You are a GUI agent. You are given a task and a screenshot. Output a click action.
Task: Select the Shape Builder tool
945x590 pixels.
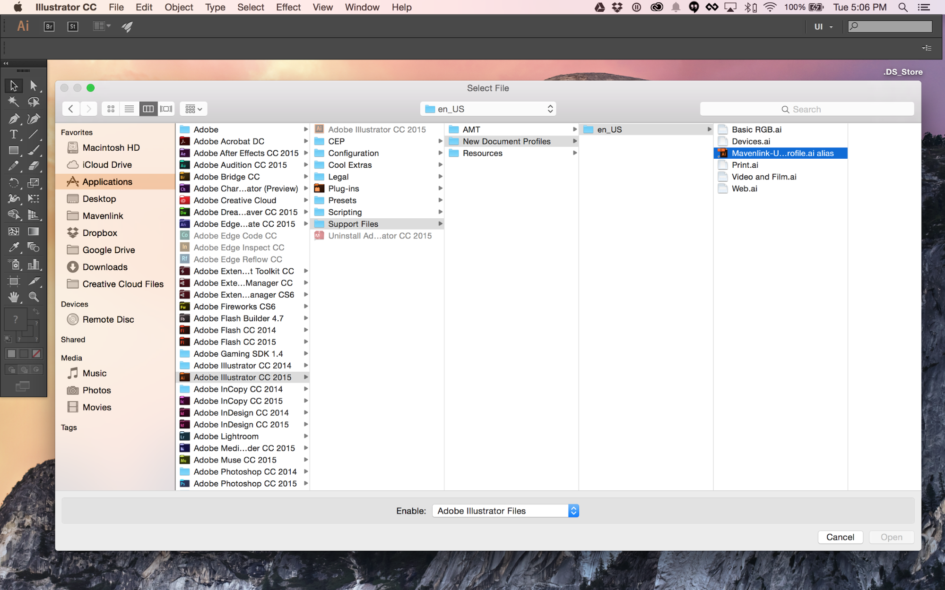click(x=13, y=215)
